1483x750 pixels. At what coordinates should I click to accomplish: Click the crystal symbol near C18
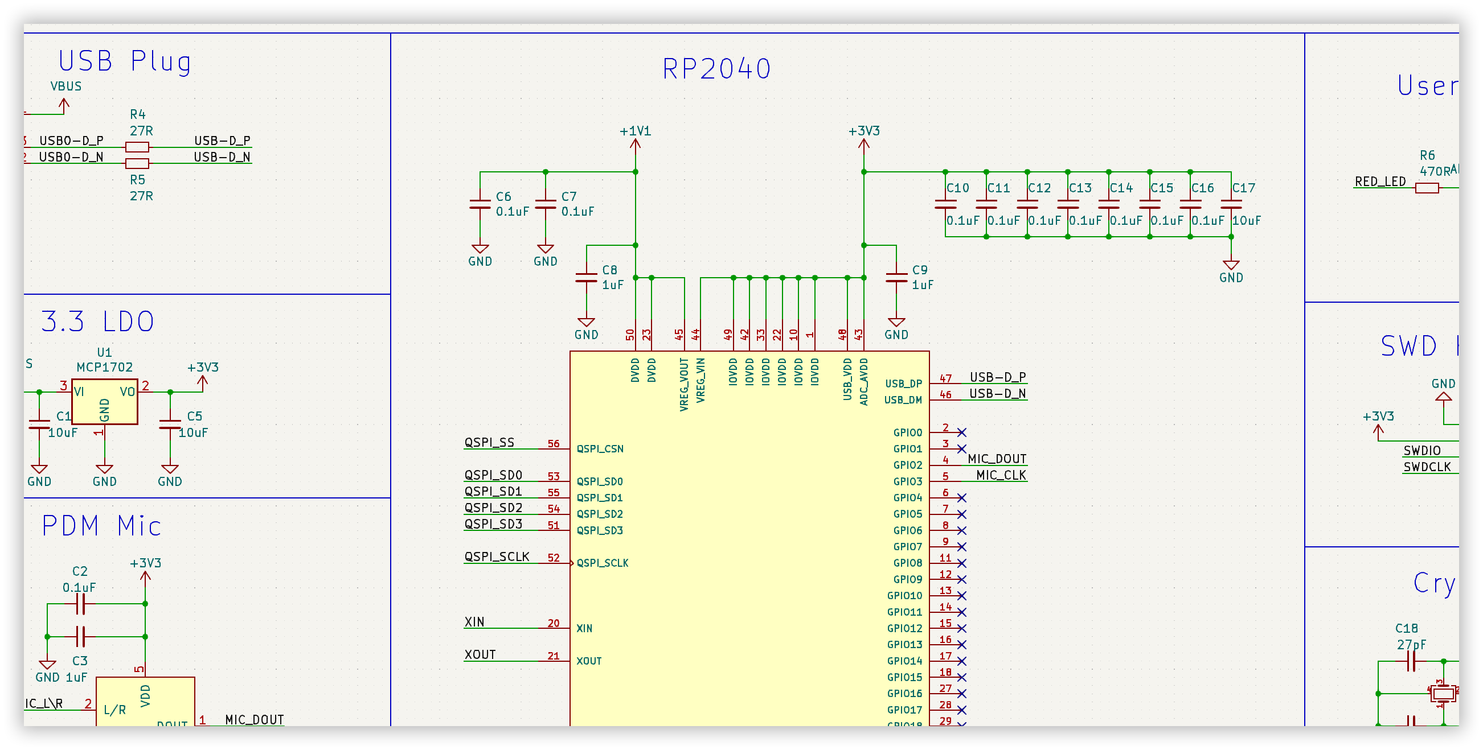click(1443, 694)
